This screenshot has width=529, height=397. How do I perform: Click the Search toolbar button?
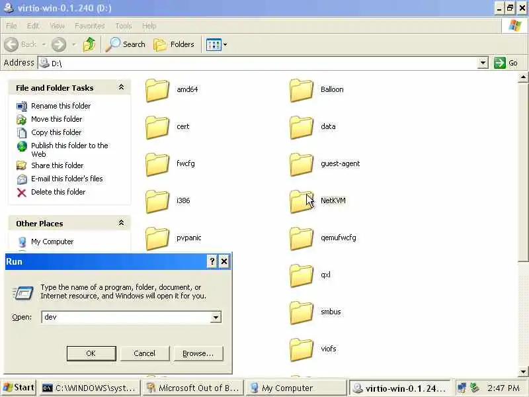coord(125,44)
